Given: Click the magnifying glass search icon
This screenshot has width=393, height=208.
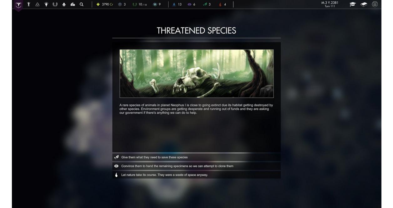Looking at the screenshot, I should click(82, 4).
